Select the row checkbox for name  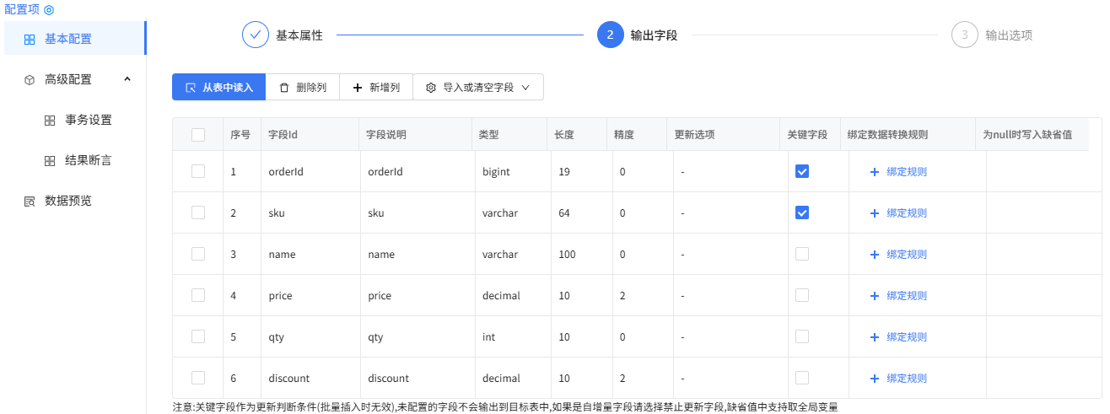click(x=198, y=254)
